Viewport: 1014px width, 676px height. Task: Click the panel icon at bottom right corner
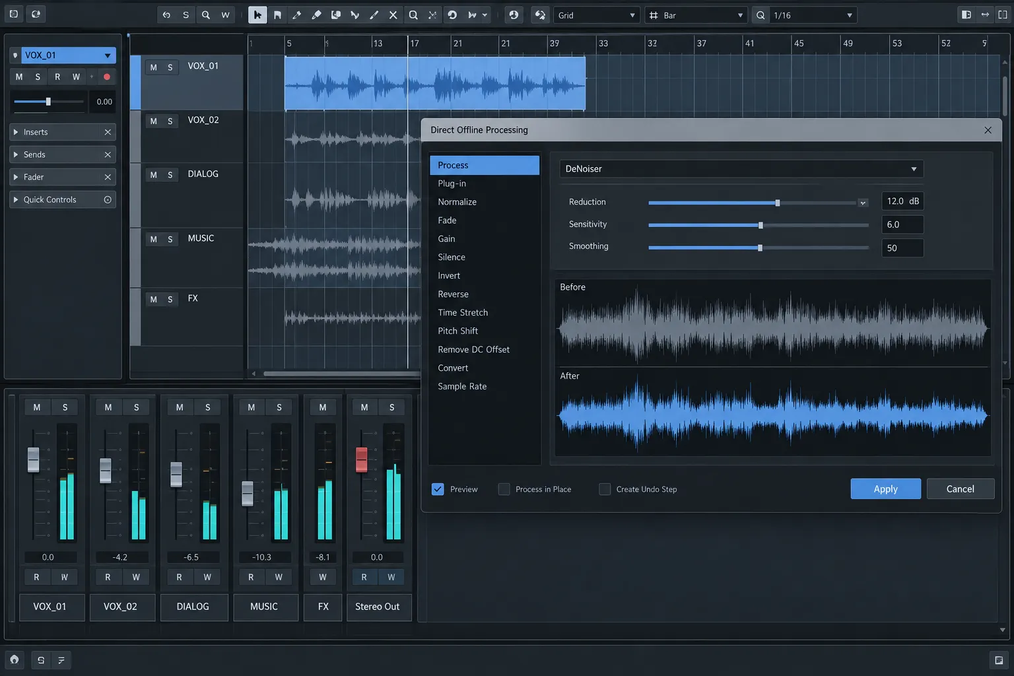pyautogui.click(x=999, y=659)
